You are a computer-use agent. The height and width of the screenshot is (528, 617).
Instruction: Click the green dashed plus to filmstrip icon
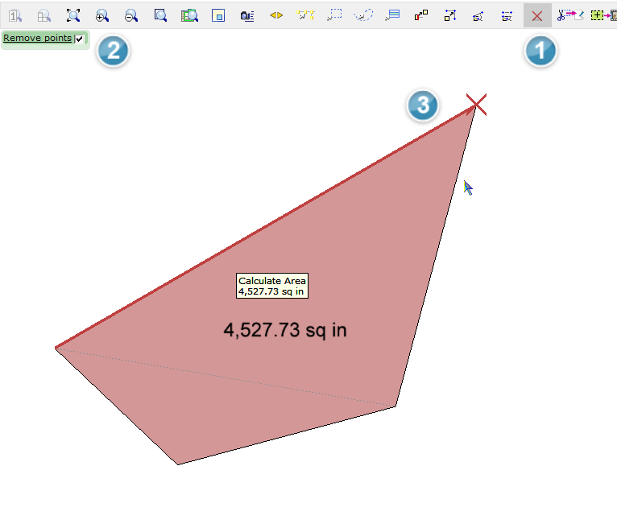(x=603, y=15)
